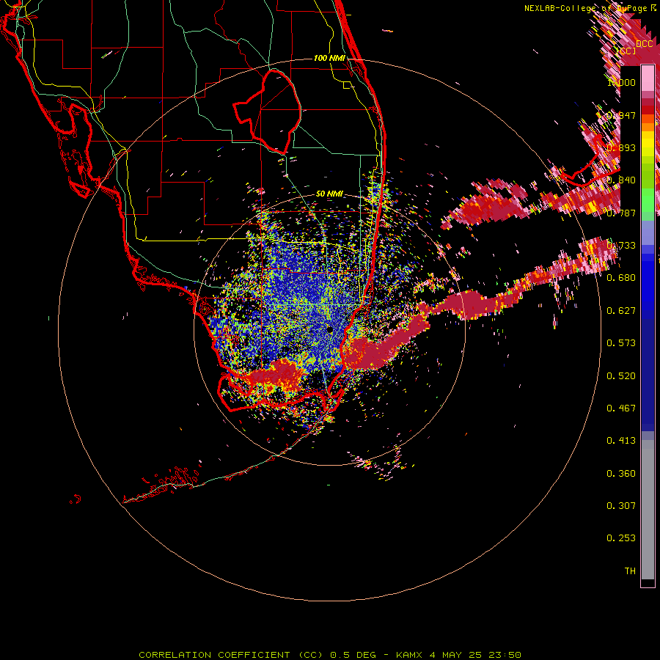Click the DCC label above the color scale
660x660 pixels.
pyautogui.click(x=645, y=44)
